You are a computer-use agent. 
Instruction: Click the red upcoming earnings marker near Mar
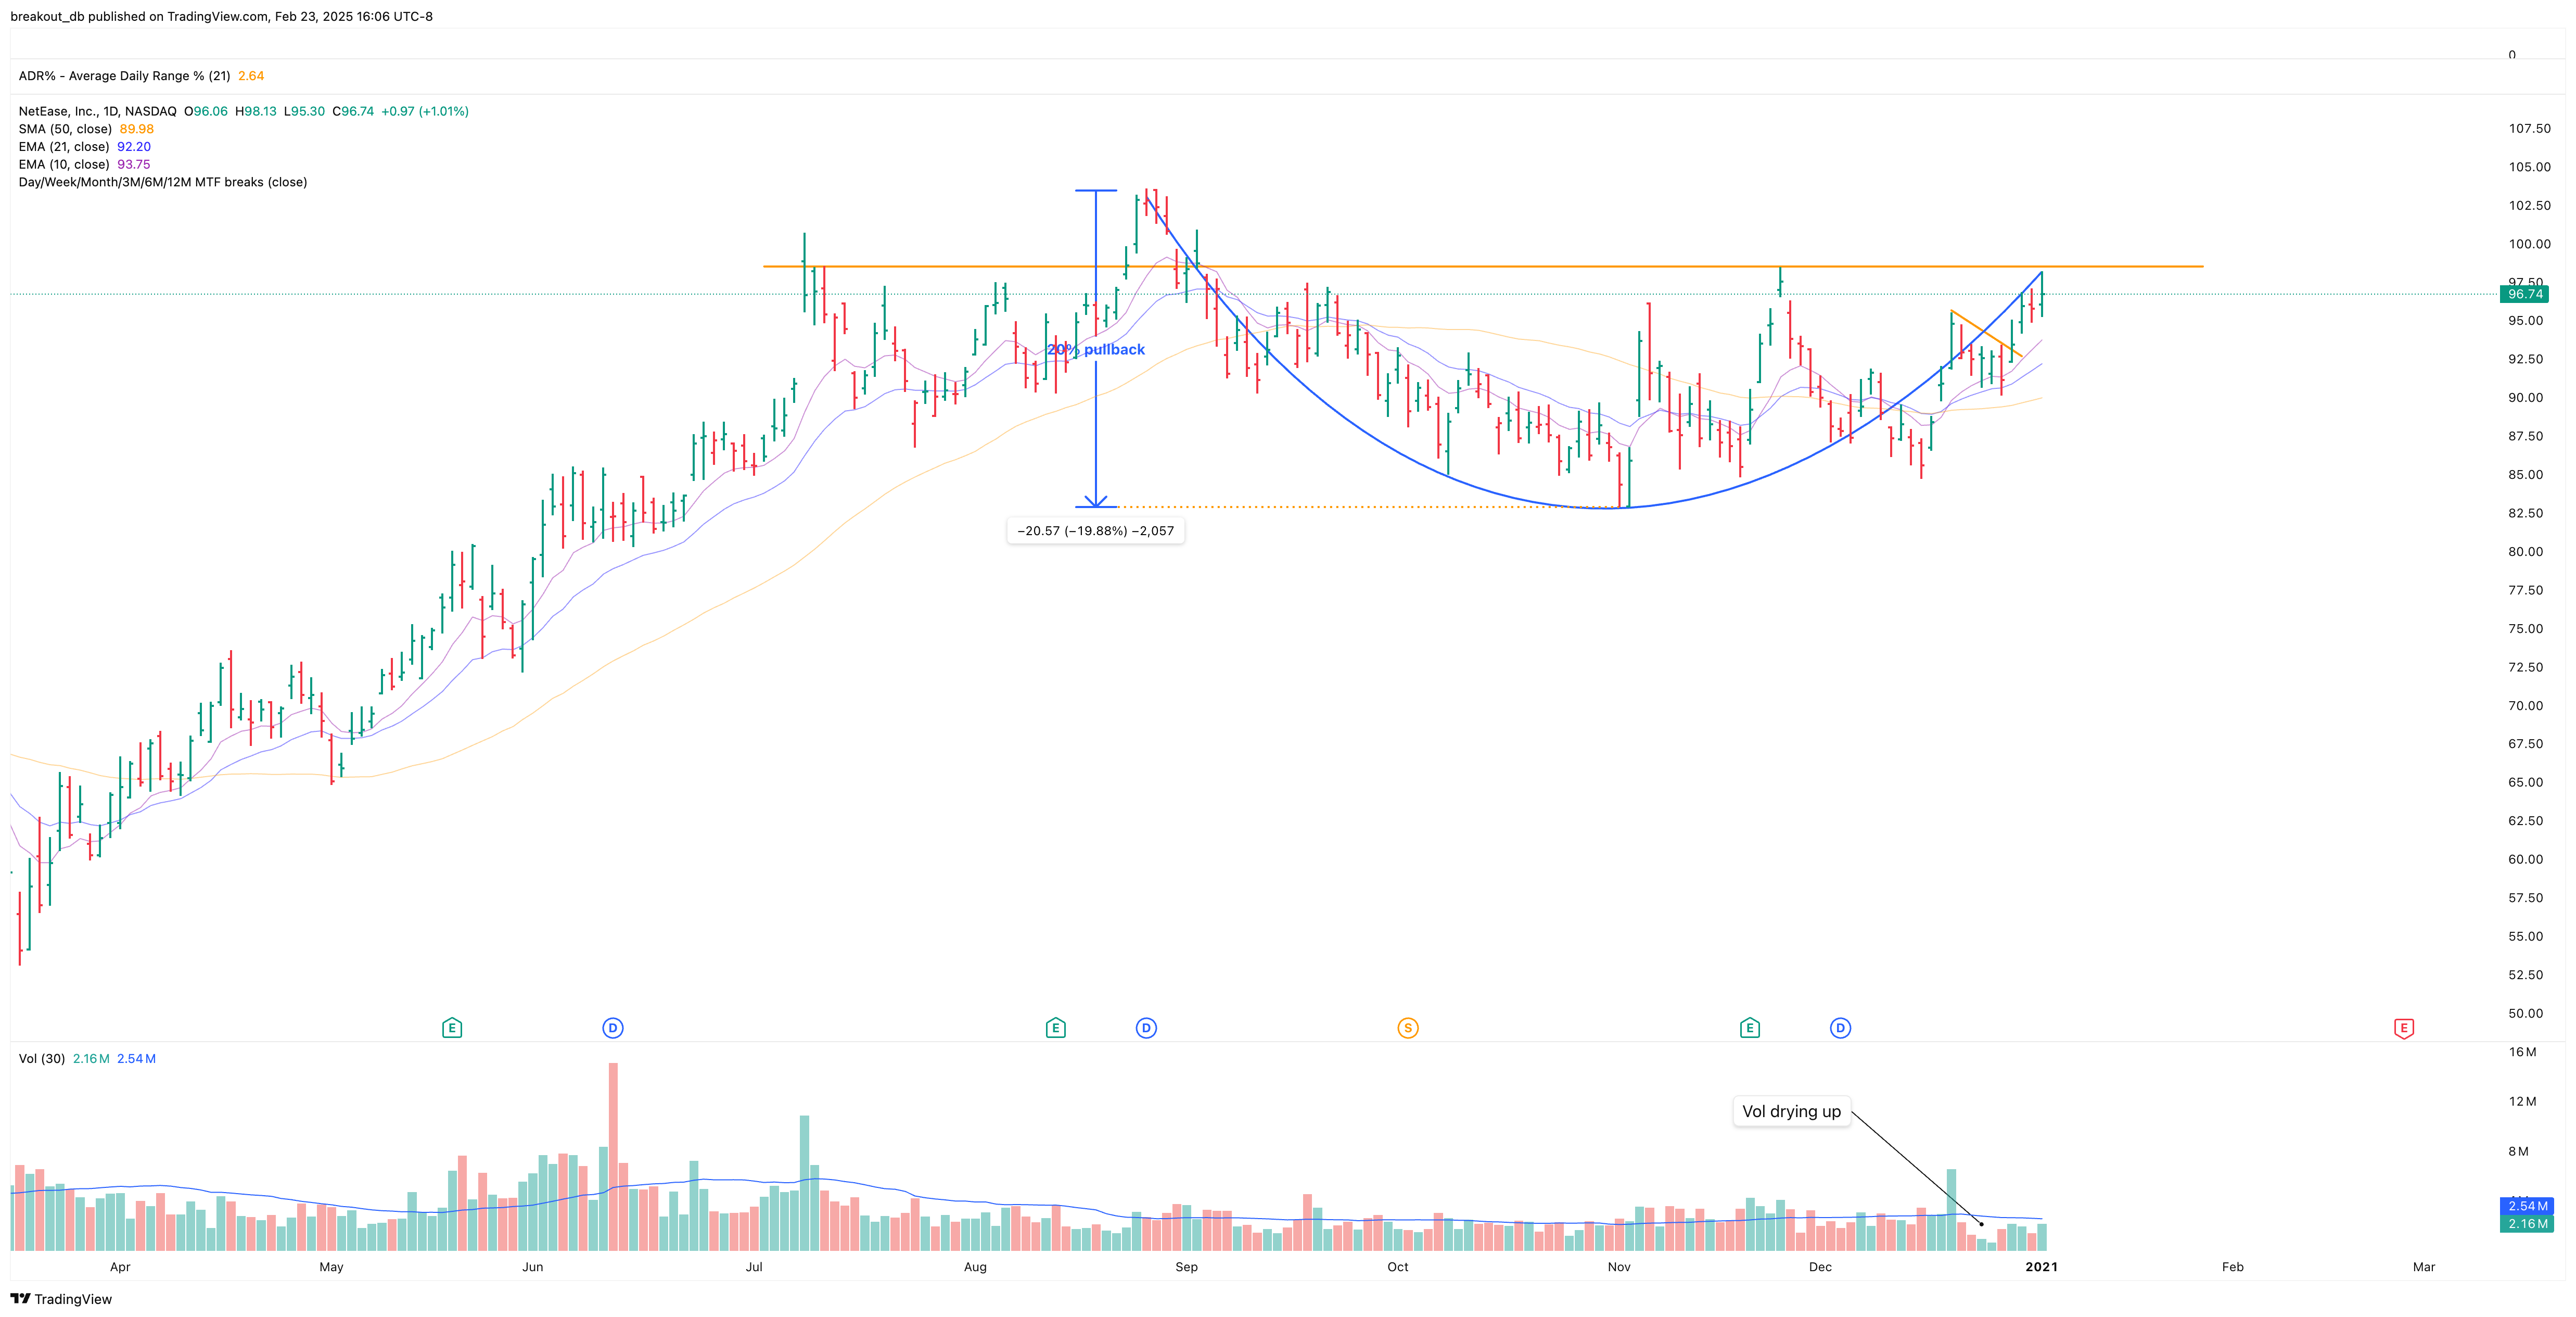pyautogui.click(x=2404, y=1027)
